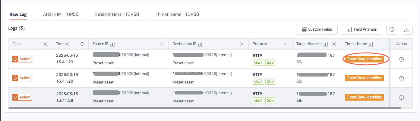Open the Incident Host - TOP50 tab
This screenshot has width=420, height=121.
(x=117, y=14)
